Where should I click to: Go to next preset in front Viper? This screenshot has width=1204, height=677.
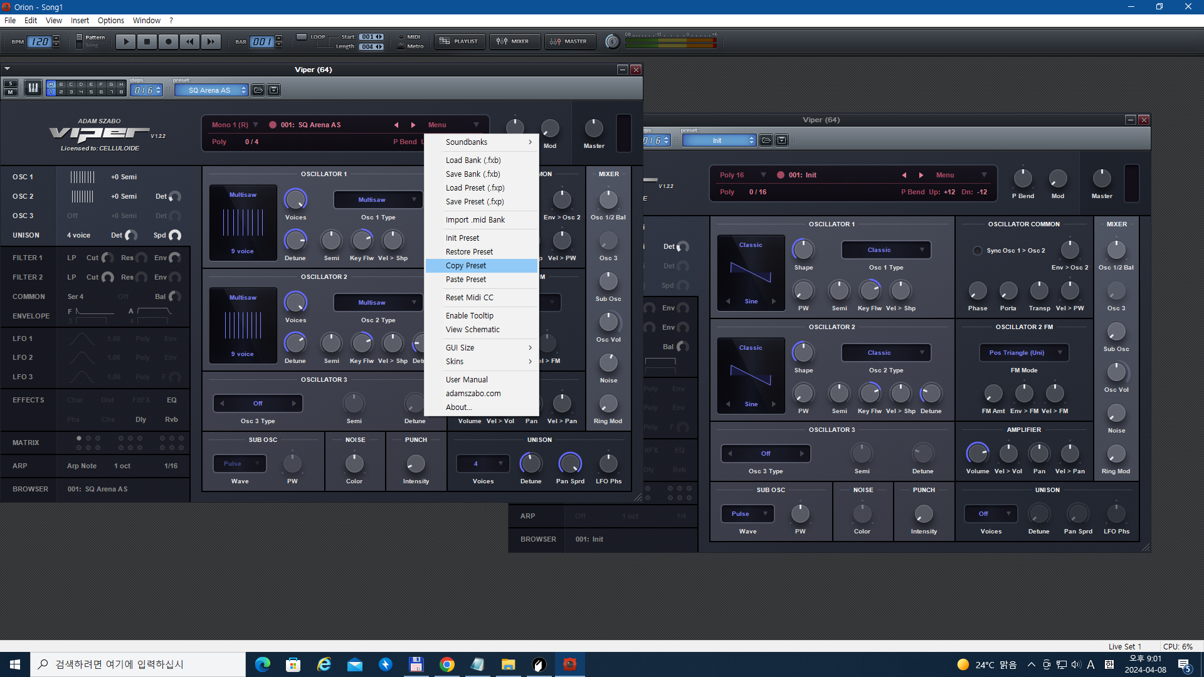413,125
